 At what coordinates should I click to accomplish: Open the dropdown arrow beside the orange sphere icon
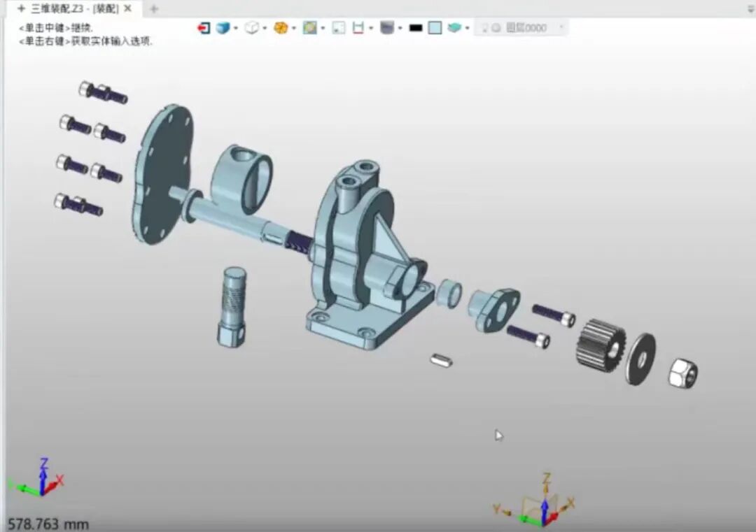(293, 28)
